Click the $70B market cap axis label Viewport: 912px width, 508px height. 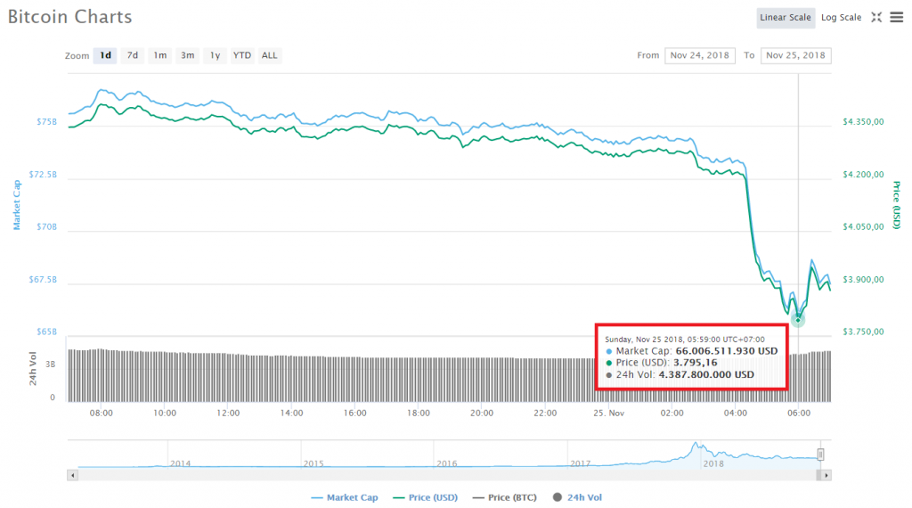tap(47, 227)
